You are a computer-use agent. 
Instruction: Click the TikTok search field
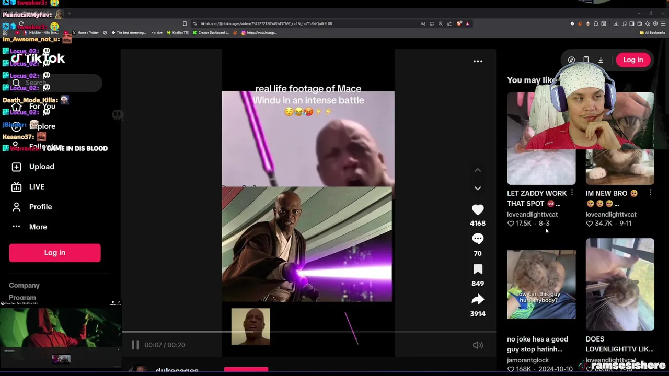point(55,83)
